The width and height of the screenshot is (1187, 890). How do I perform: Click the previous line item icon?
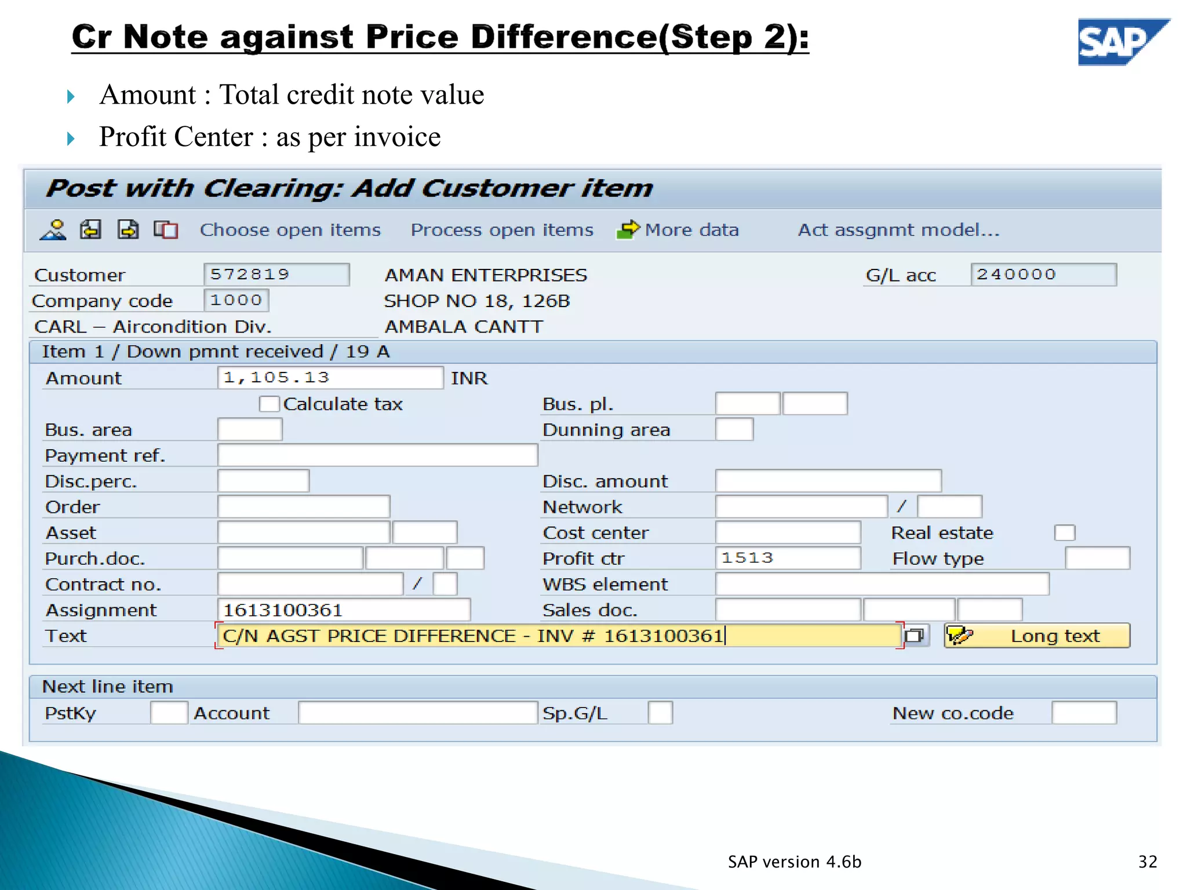coord(90,230)
